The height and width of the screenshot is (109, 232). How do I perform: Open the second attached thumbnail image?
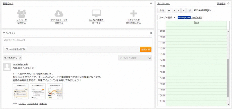38,91
